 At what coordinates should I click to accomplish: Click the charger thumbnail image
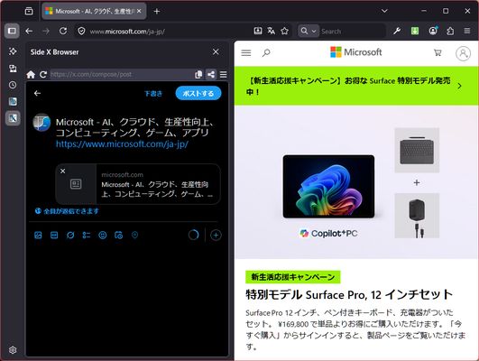click(x=417, y=216)
